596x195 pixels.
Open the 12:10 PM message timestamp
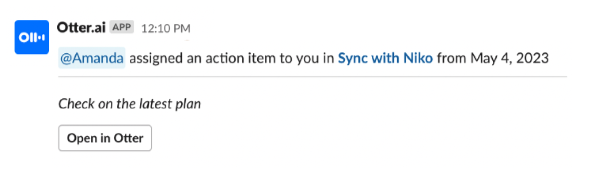pos(165,28)
